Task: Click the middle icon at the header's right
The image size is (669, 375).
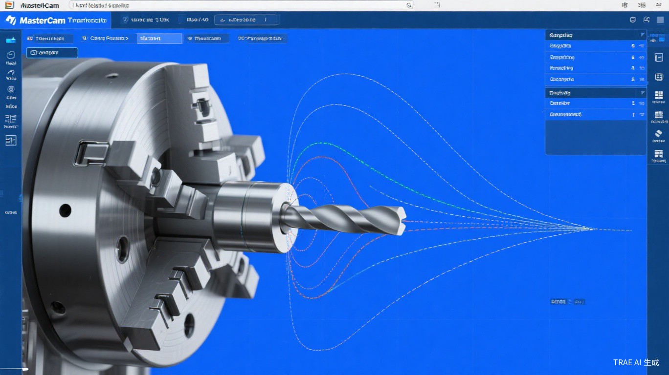Action: pos(647,20)
